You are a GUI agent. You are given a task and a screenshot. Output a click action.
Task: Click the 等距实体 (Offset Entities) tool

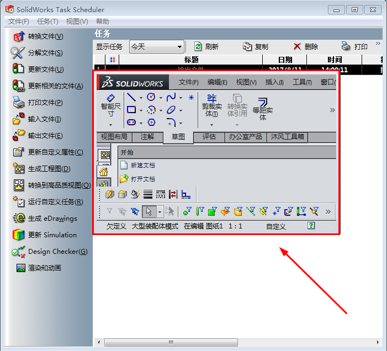(263, 106)
